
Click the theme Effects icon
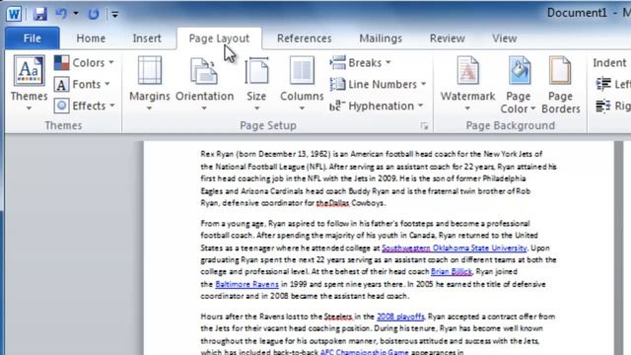[61, 106]
